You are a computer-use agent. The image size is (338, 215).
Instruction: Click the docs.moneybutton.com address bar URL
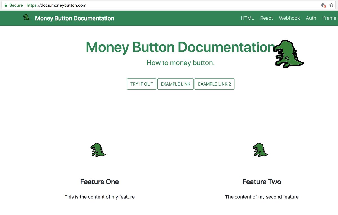[57, 5]
